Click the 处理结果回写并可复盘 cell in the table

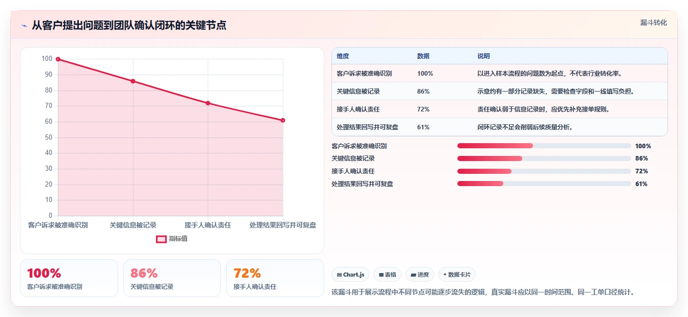tap(367, 127)
